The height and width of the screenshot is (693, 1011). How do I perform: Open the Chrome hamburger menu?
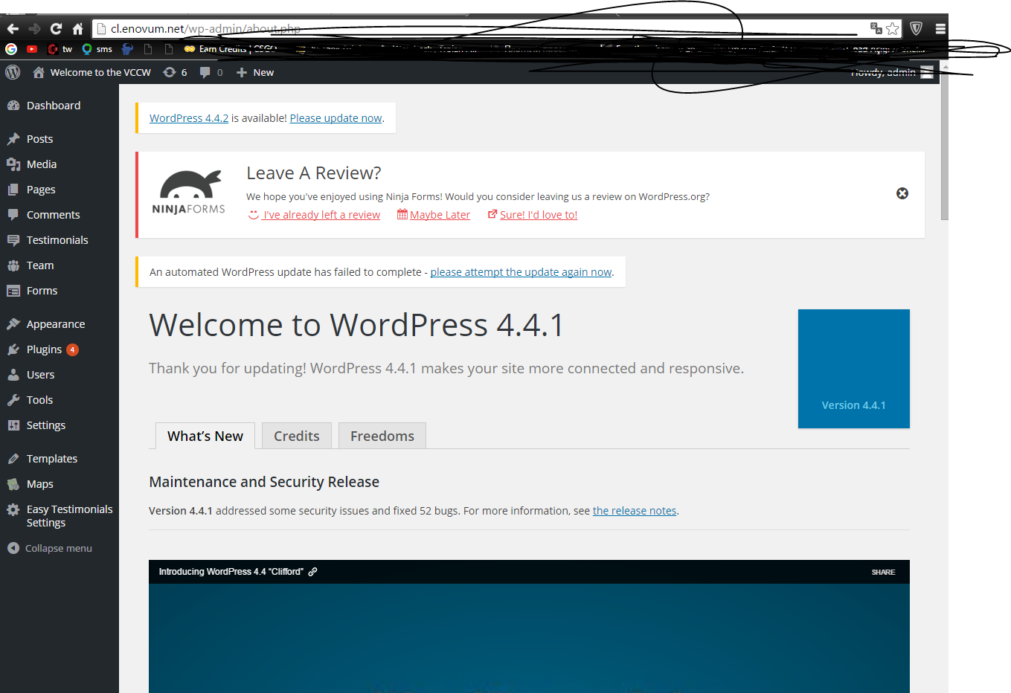[940, 29]
